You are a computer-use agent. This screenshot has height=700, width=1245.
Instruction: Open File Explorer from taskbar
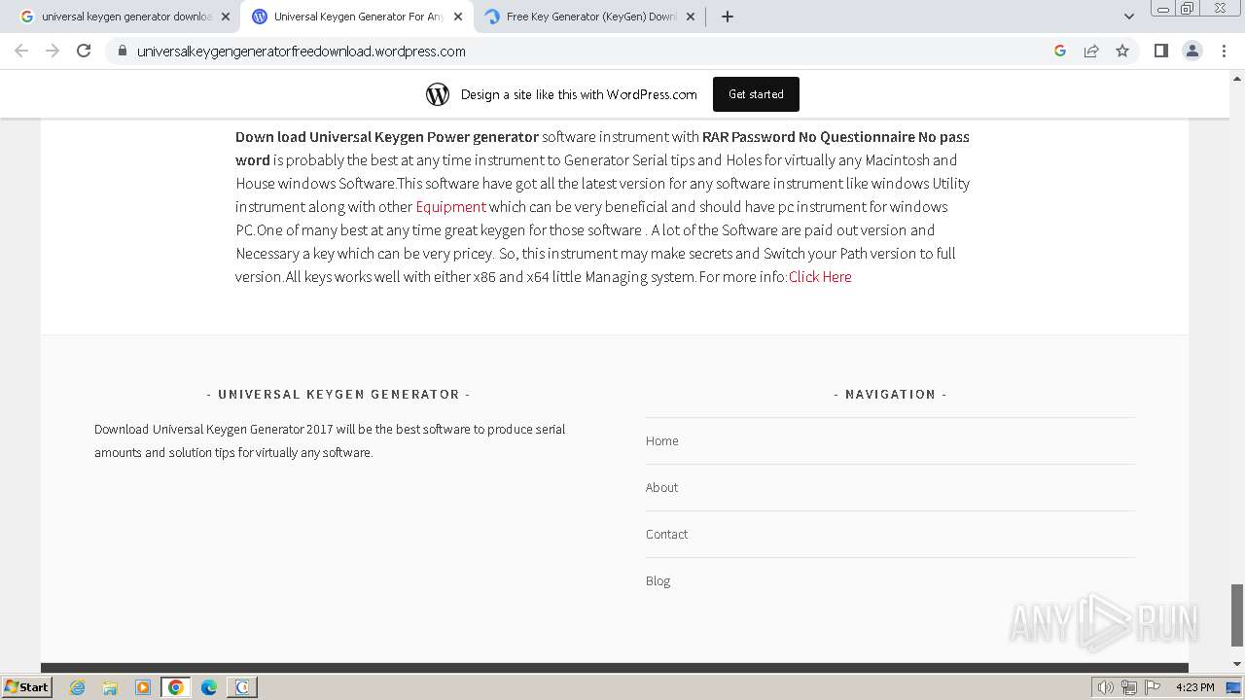pos(110,687)
